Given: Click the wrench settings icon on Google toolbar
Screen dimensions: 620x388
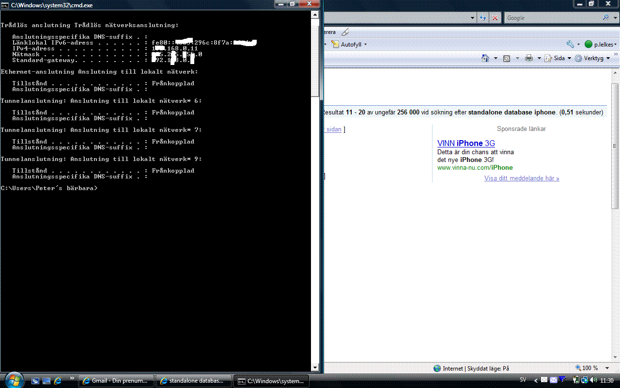Looking at the screenshot, I should point(571,44).
